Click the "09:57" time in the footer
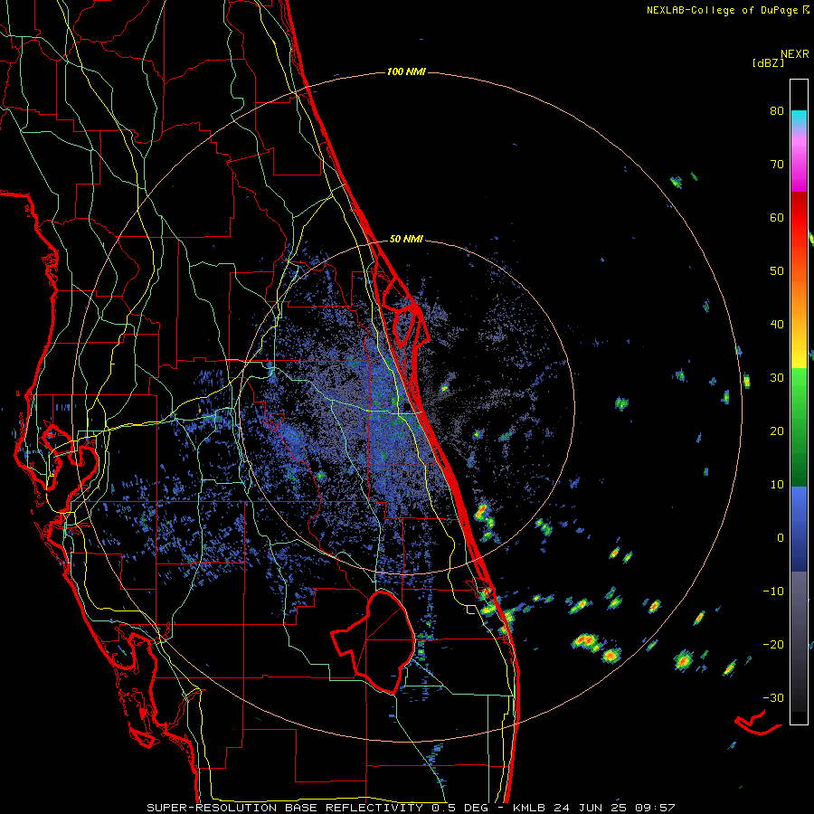The height and width of the screenshot is (814, 814). (x=655, y=808)
